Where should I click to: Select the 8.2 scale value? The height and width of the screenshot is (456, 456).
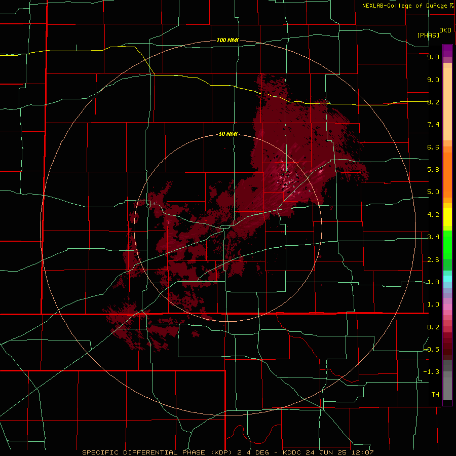pos(433,102)
